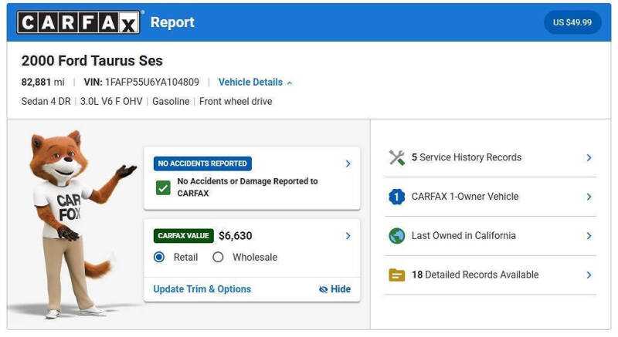The image size is (618, 337).
Task: Open 18 Detailed Records Available
Action: [491, 275]
